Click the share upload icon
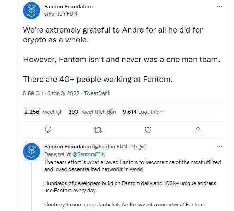Image resolution: width=234 pixels, height=211 pixels. [198, 130]
